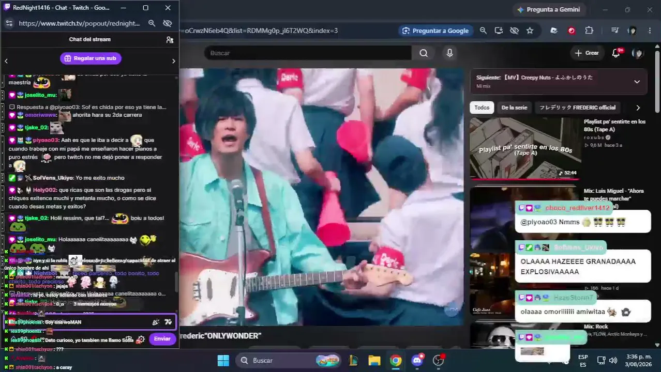Select De la serie filter chip
661x372 pixels.
(x=514, y=107)
